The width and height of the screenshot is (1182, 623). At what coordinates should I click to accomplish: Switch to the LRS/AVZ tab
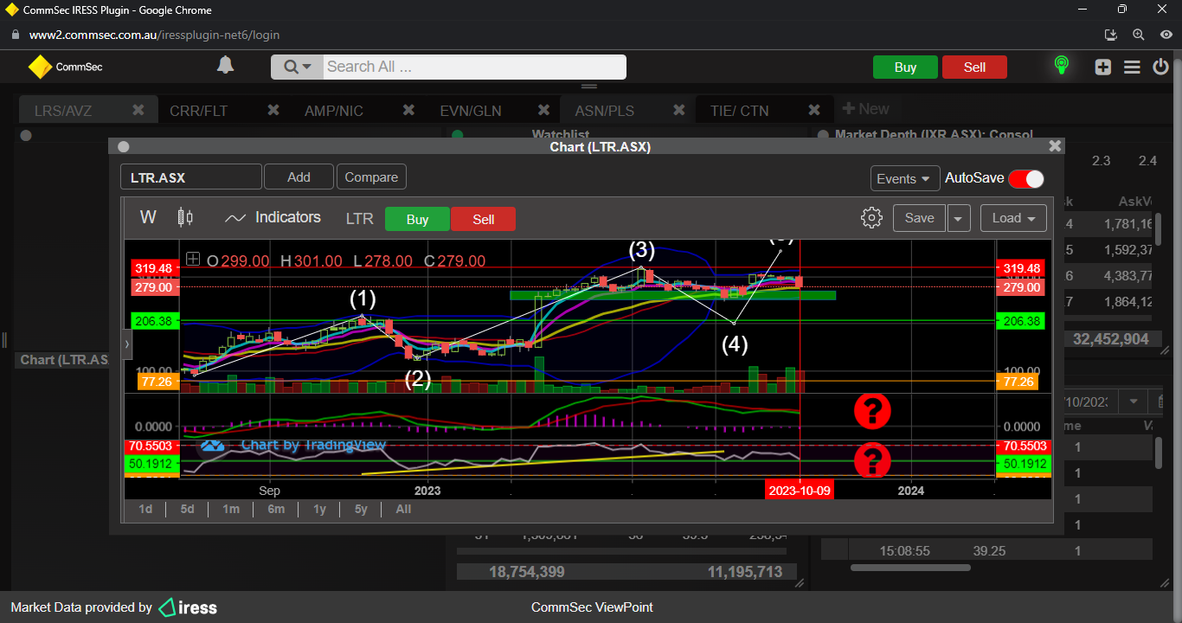(x=63, y=111)
